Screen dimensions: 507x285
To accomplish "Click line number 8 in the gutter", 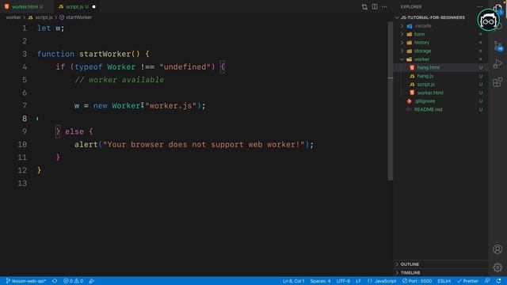I will 25,119.
